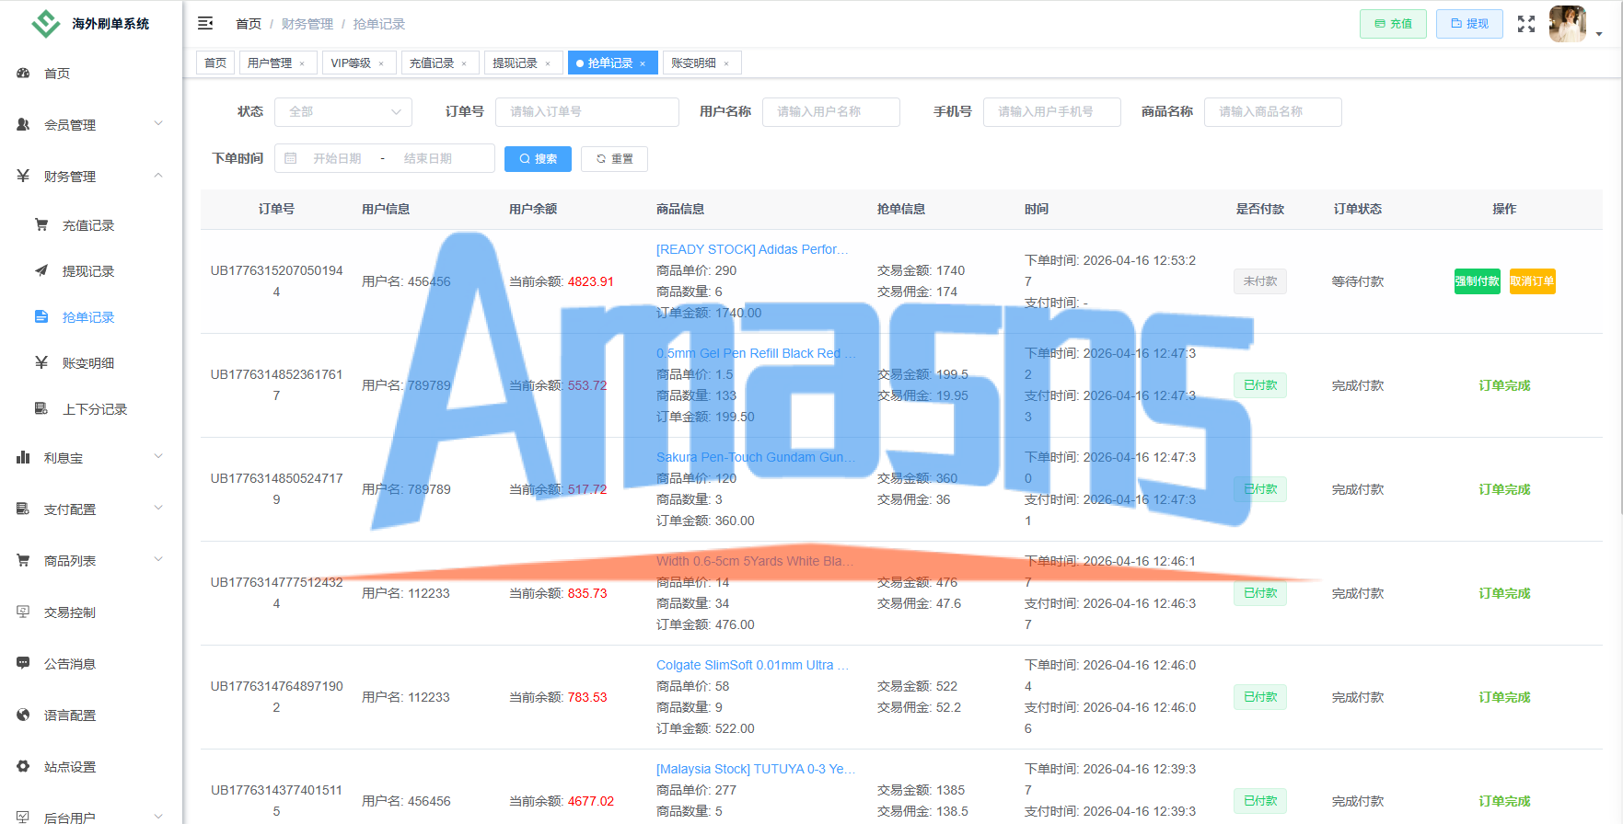Click the system logo icon

click(x=46, y=23)
